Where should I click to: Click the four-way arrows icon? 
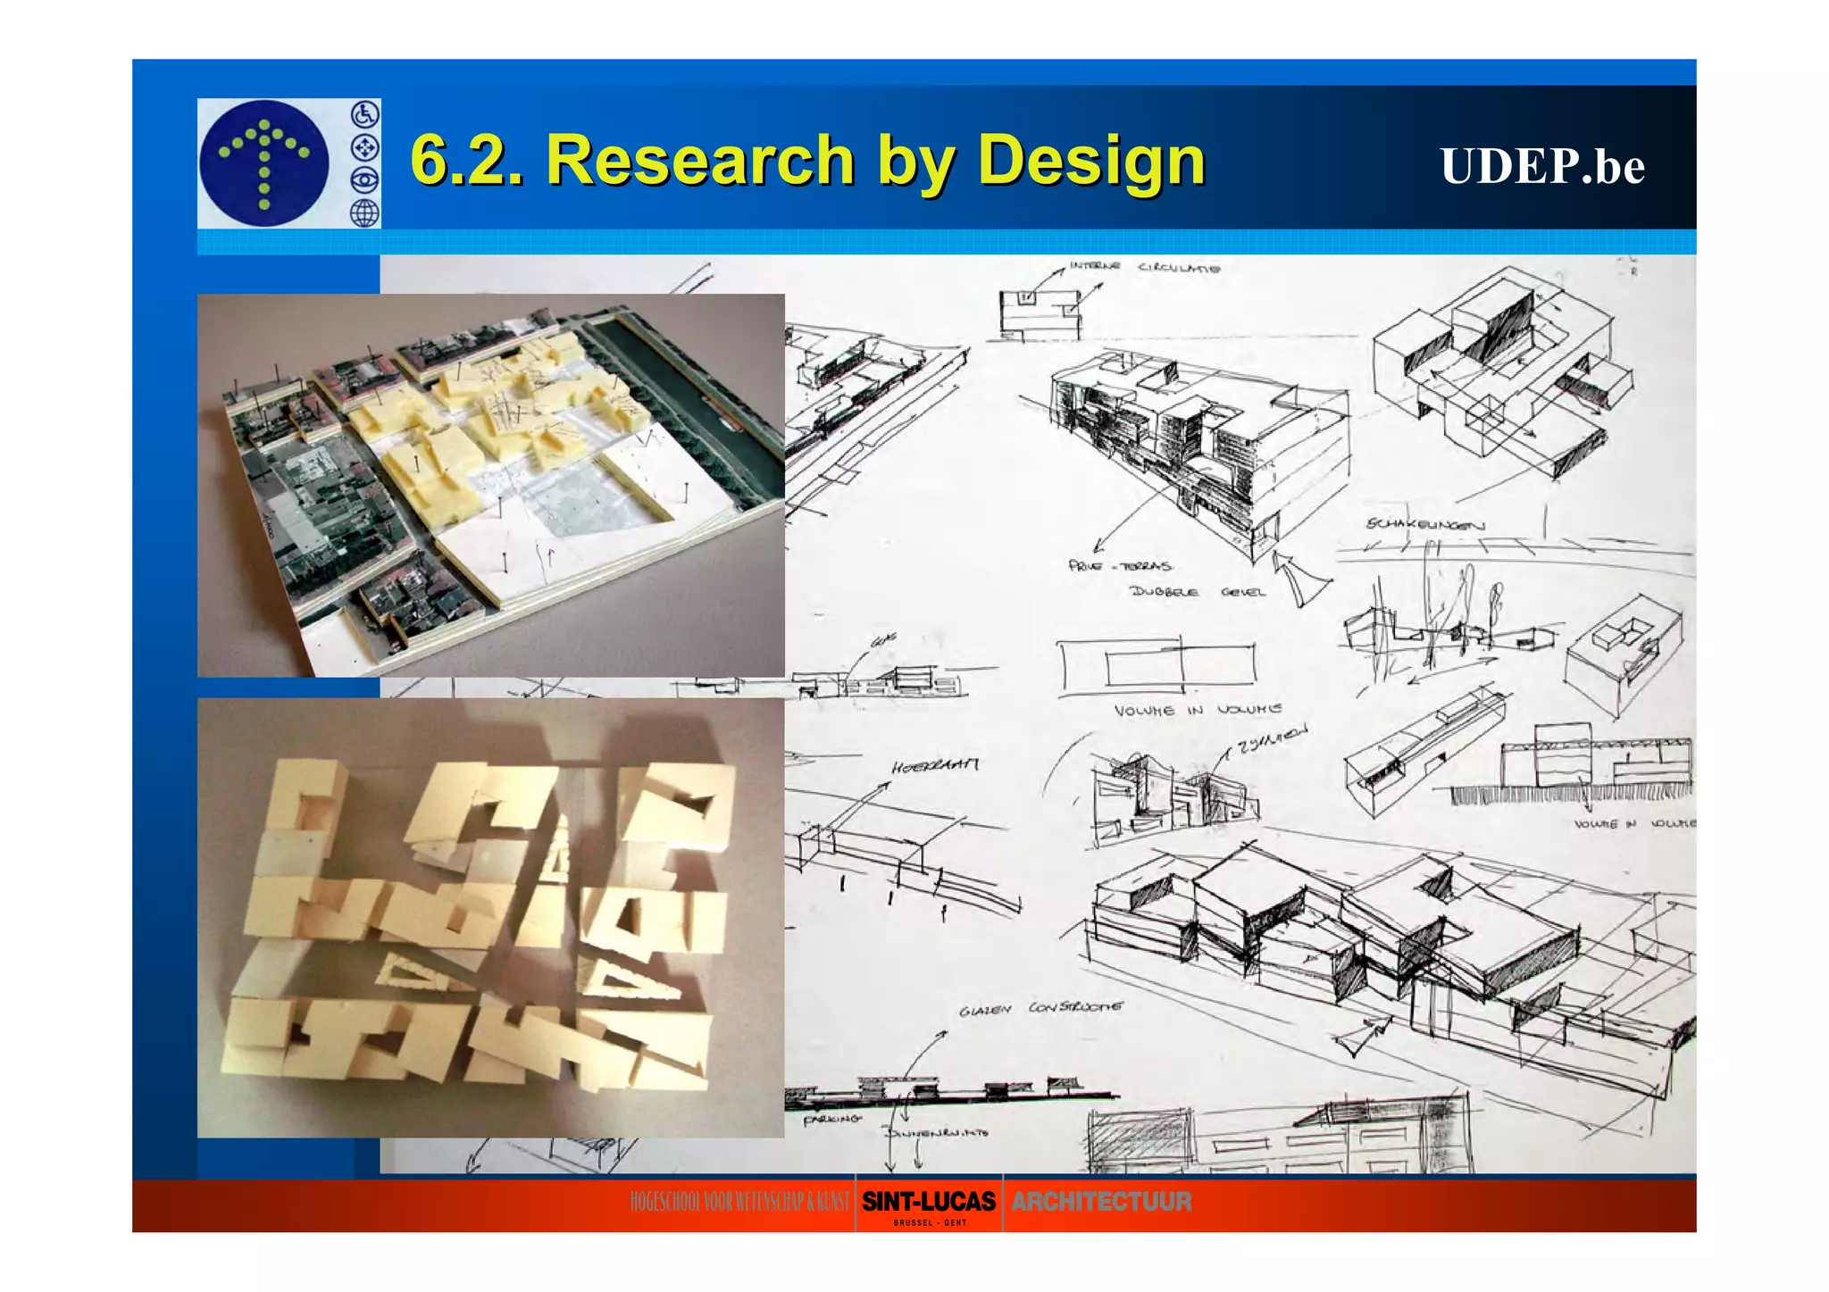[365, 147]
